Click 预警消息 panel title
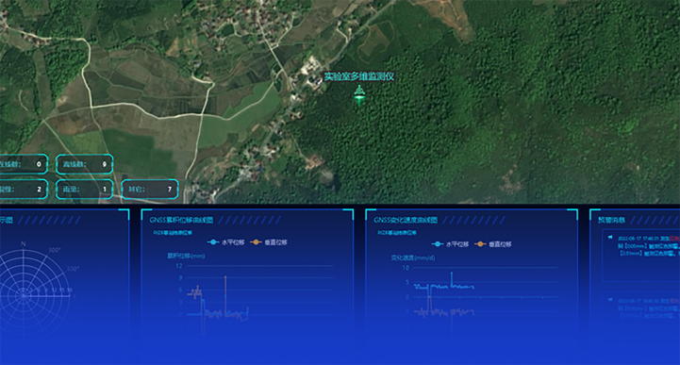 pos(611,220)
